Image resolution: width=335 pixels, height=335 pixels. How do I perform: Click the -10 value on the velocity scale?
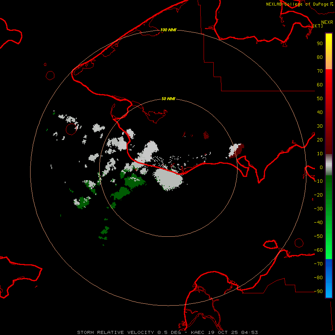coord(318,181)
